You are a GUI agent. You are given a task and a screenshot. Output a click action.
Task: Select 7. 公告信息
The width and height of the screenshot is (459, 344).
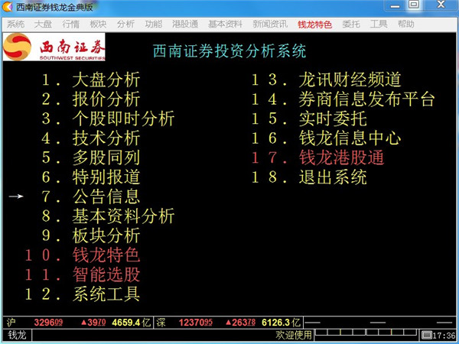(x=91, y=196)
